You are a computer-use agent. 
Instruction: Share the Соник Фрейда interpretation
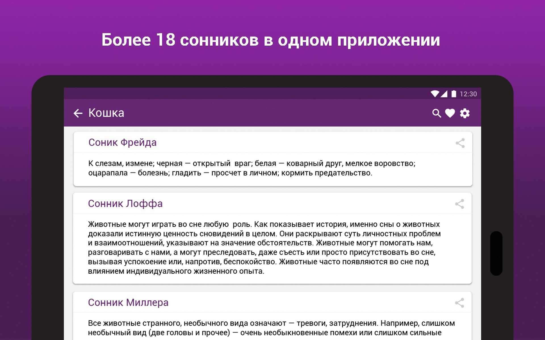460,143
